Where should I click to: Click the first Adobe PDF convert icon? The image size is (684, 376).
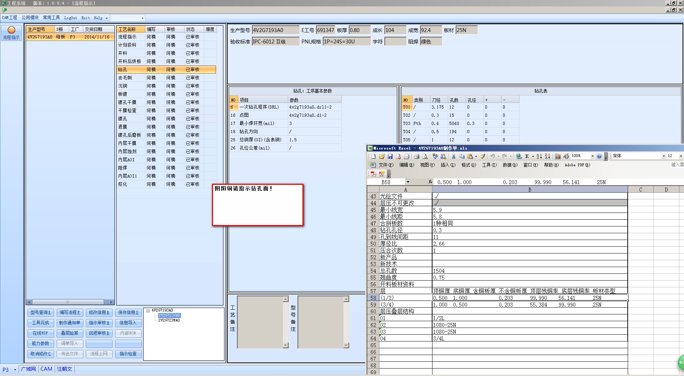[x=373, y=174]
